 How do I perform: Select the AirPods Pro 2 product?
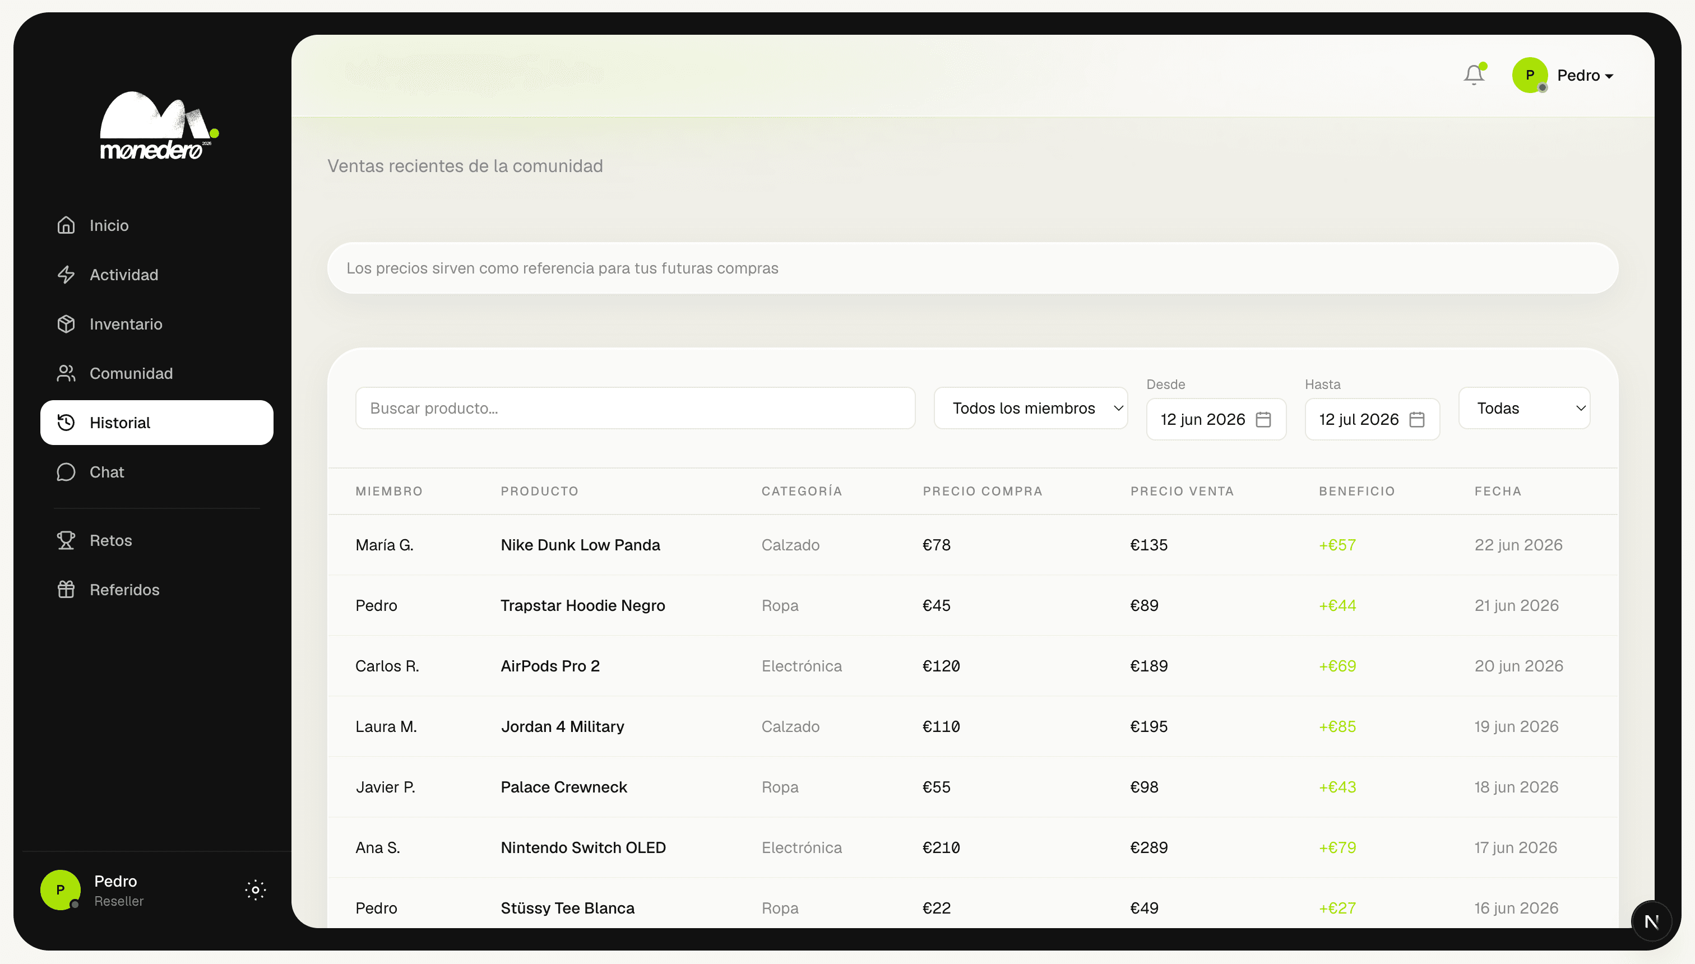[x=550, y=666]
